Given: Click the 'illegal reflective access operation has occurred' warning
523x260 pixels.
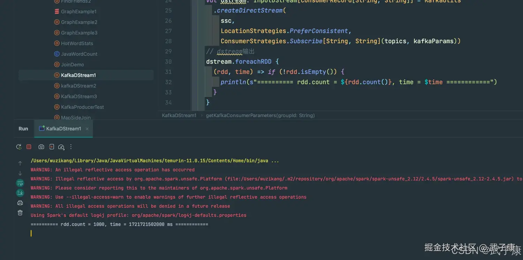Looking at the screenshot, I should click(x=113, y=170).
